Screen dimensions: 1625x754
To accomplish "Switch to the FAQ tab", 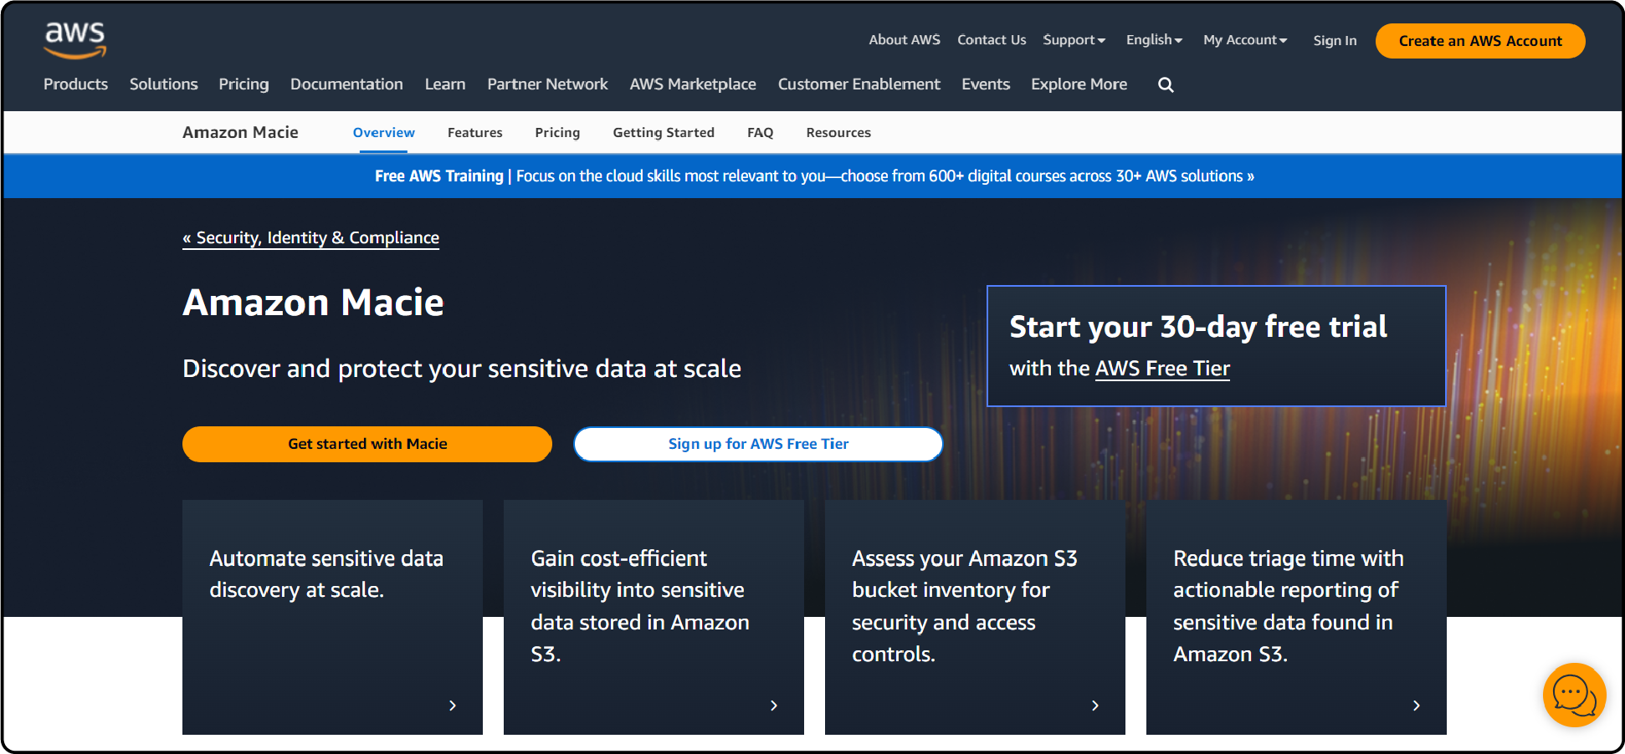I will tap(760, 133).
